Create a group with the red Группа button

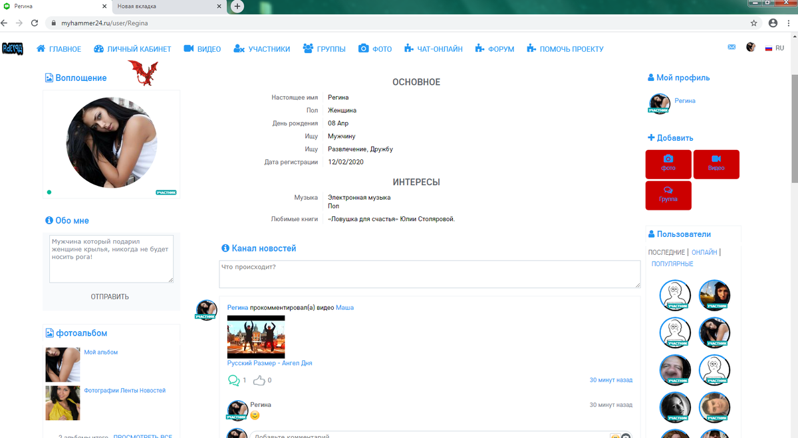[x=668, y=195]
